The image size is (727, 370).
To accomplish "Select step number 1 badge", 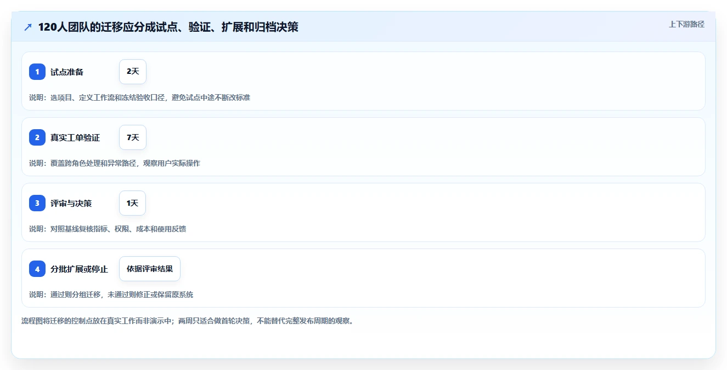I will coord(37,72).
